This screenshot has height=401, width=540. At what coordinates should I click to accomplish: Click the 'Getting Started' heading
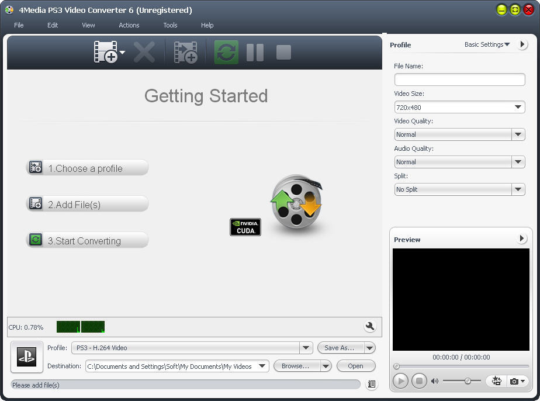(x=206, y=96)
